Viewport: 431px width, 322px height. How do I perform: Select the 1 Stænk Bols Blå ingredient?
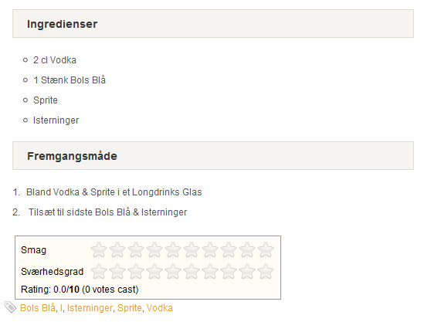pos(70,80)
